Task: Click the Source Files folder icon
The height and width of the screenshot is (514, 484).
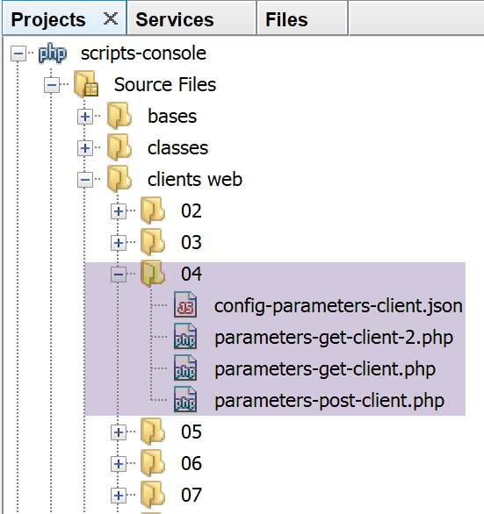Action: click(x=86, y=84)
